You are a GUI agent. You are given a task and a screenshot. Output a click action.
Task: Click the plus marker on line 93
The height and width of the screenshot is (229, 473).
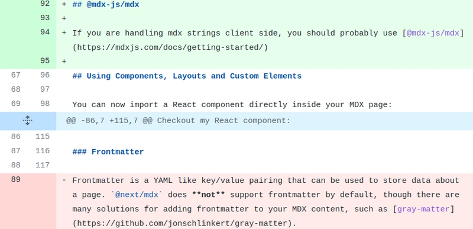64,18
